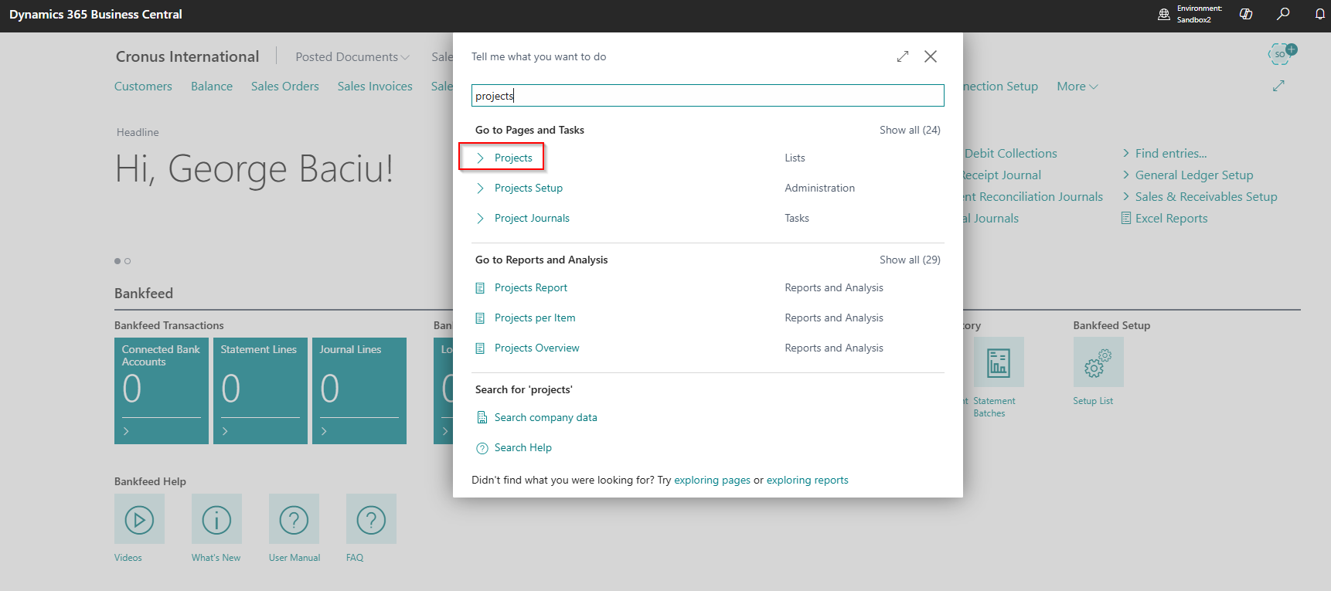This screenshot has width=1331, height=591.
Task: Open Sales Orders menu item
Action: [284, 86]
